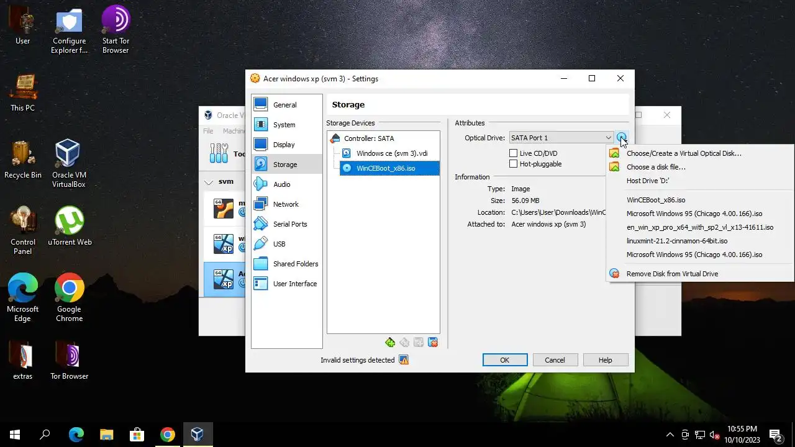Pick en_win_xp_pro_x64 iso from the menu
Viewport: 795px width, 447px height.
pos(700,227)
